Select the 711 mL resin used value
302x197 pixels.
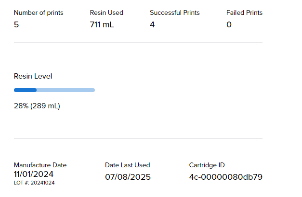pos(102,24)
